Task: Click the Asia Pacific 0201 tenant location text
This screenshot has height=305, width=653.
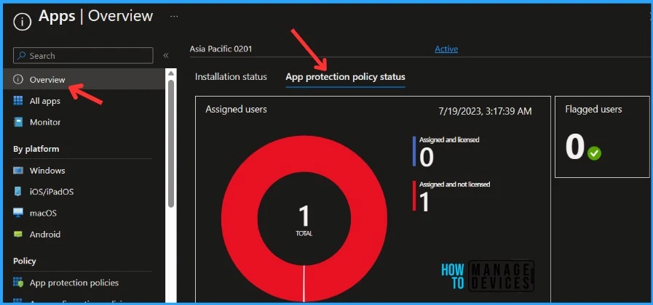Action: 221,49
